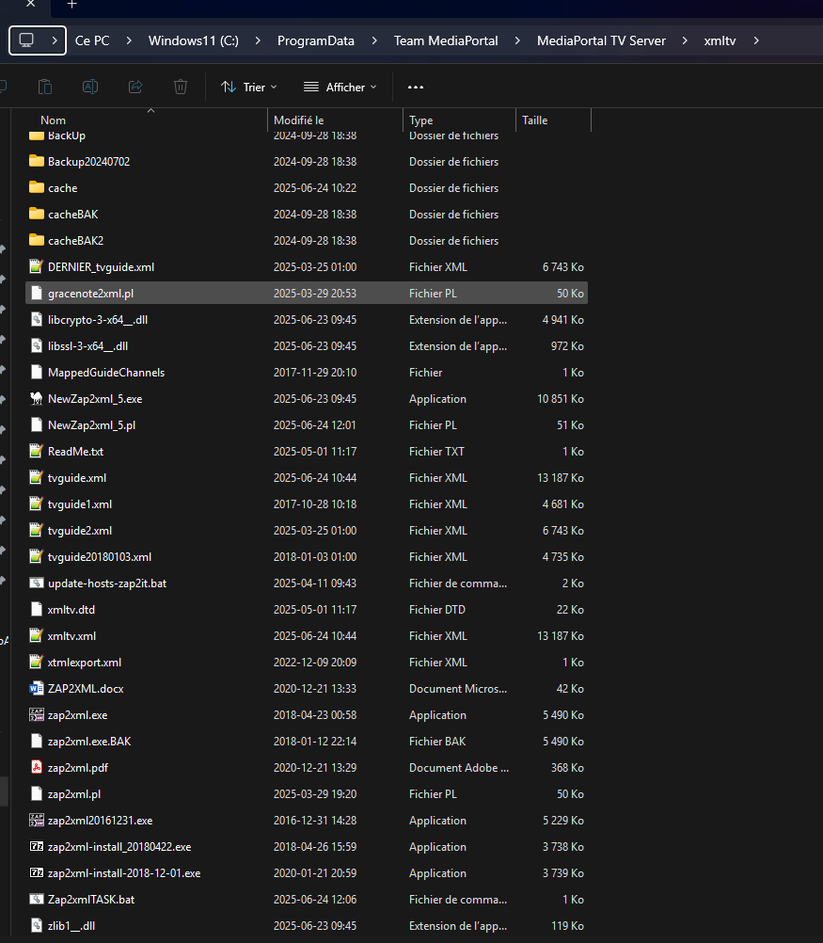Click the Share icon in toolbar
This screenshot has height=943, width=823.
135,87
